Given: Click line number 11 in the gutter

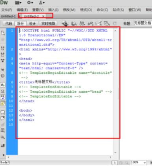Looking at the screenshot, I should click(11, 106).
